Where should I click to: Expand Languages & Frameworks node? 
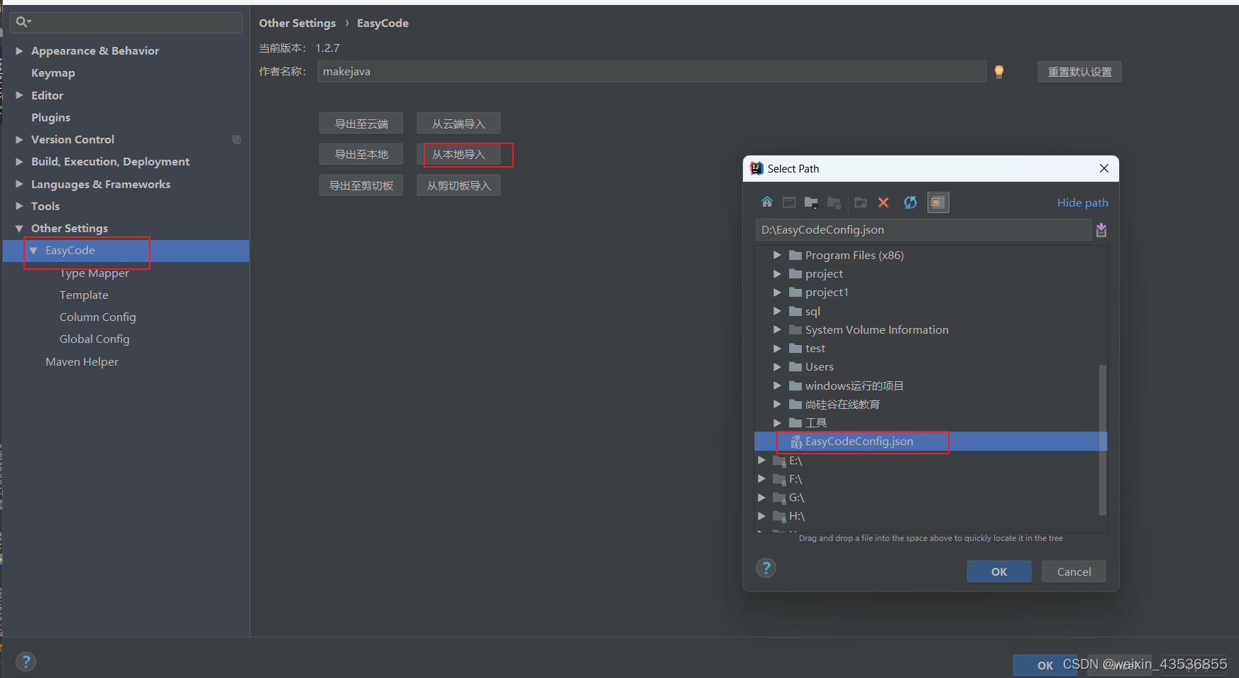(x=20, y=185)
